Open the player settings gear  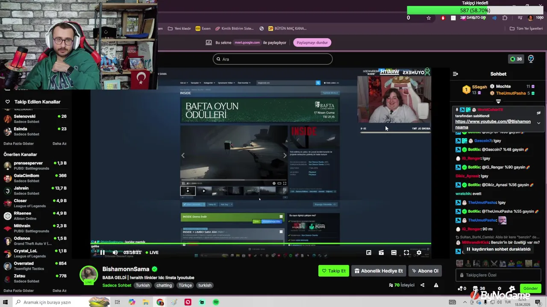[419, 252]
